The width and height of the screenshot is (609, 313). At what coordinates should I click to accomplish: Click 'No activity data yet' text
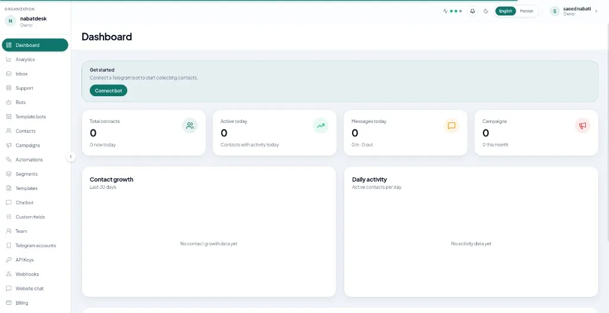pos(471,244)
